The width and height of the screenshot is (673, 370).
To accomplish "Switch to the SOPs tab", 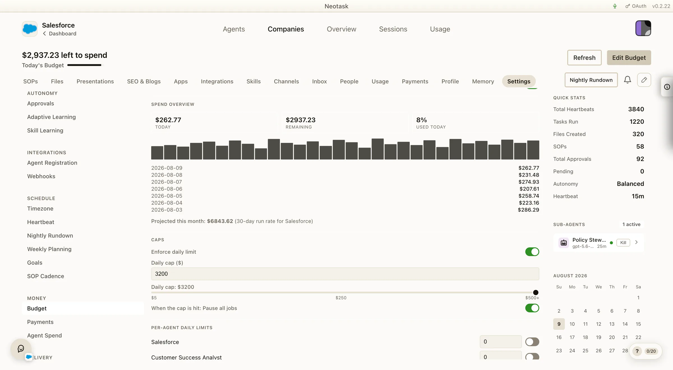I will coord(30,81).
